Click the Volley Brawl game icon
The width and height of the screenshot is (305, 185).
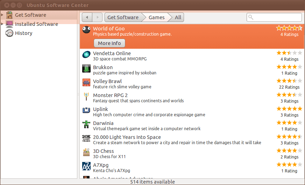tap(86, 82)
